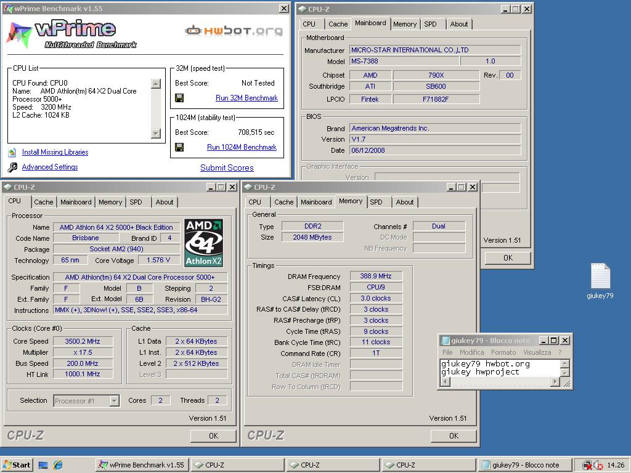Open the Start menu
Image resolution: width=631 pixels, height=473 pixels.
[x=17, y=465]
